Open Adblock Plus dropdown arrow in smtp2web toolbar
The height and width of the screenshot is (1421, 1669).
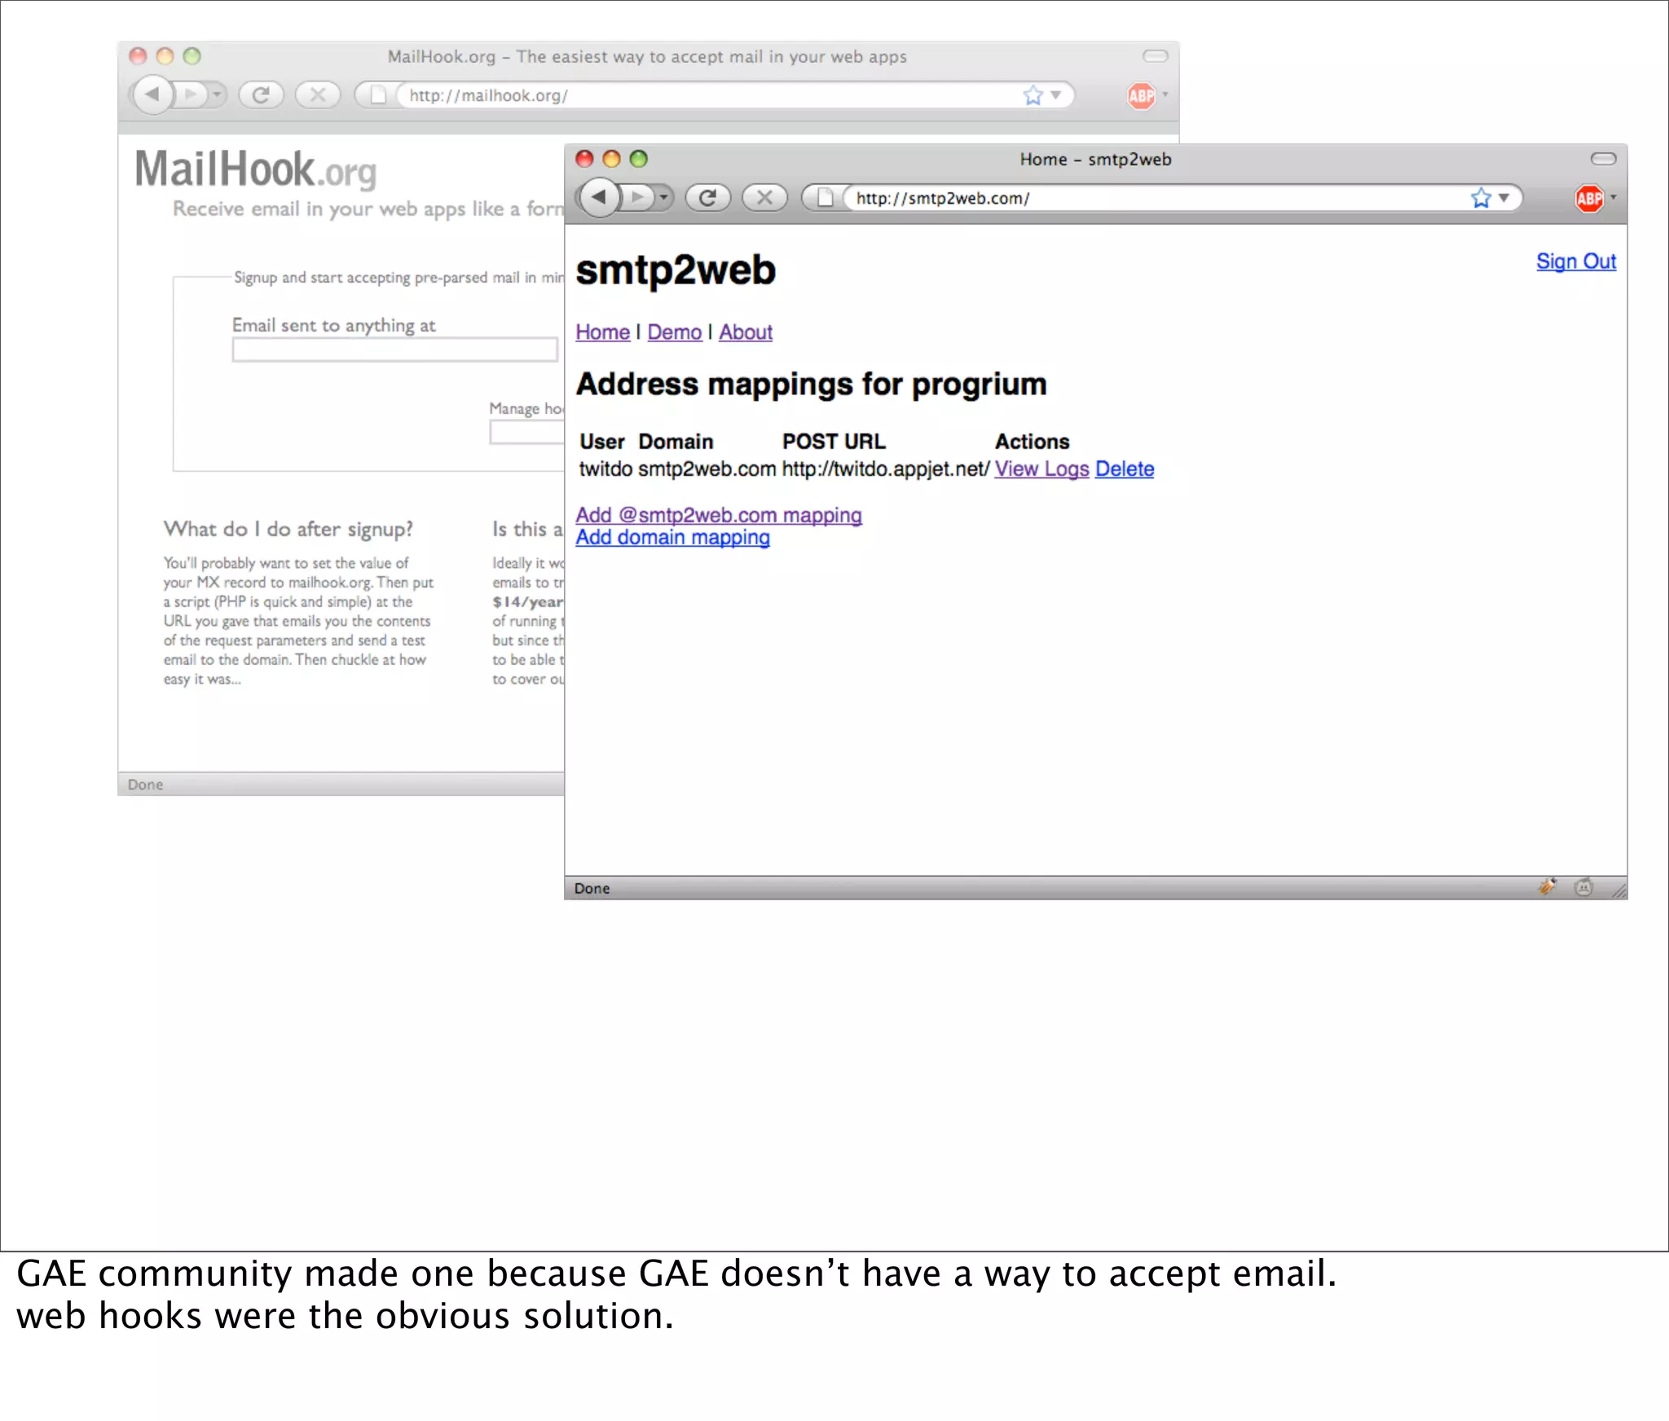[x=1613, y=197]
